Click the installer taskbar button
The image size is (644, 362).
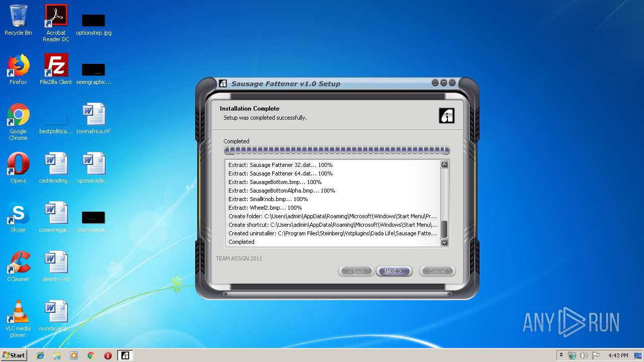(125, 355)
